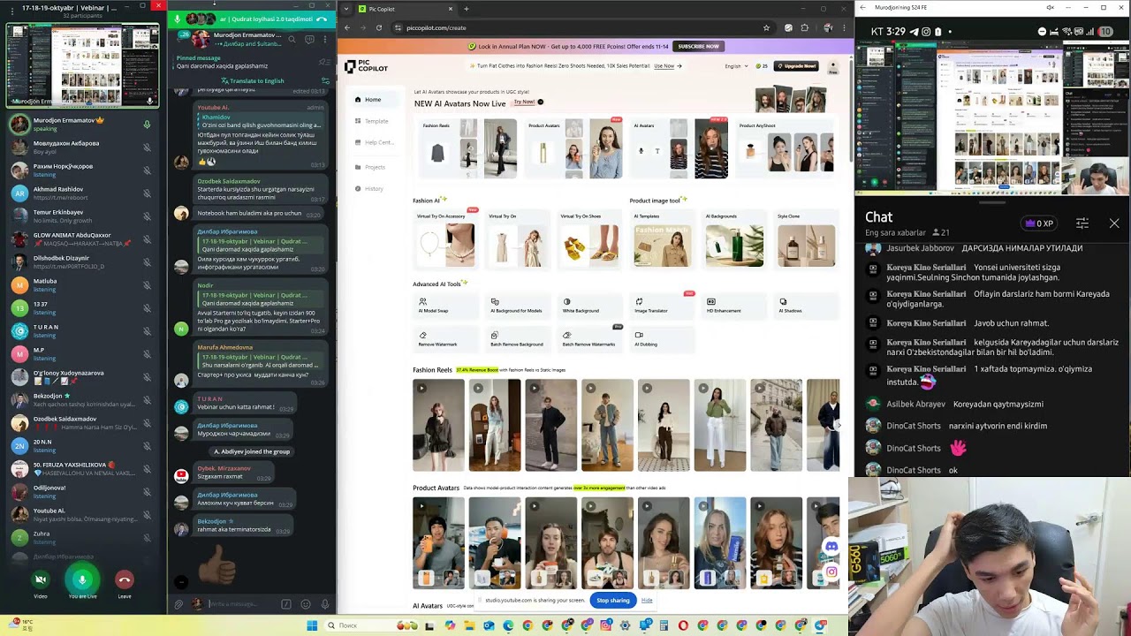Click the piccopilot.com address bar

(574, 27)
